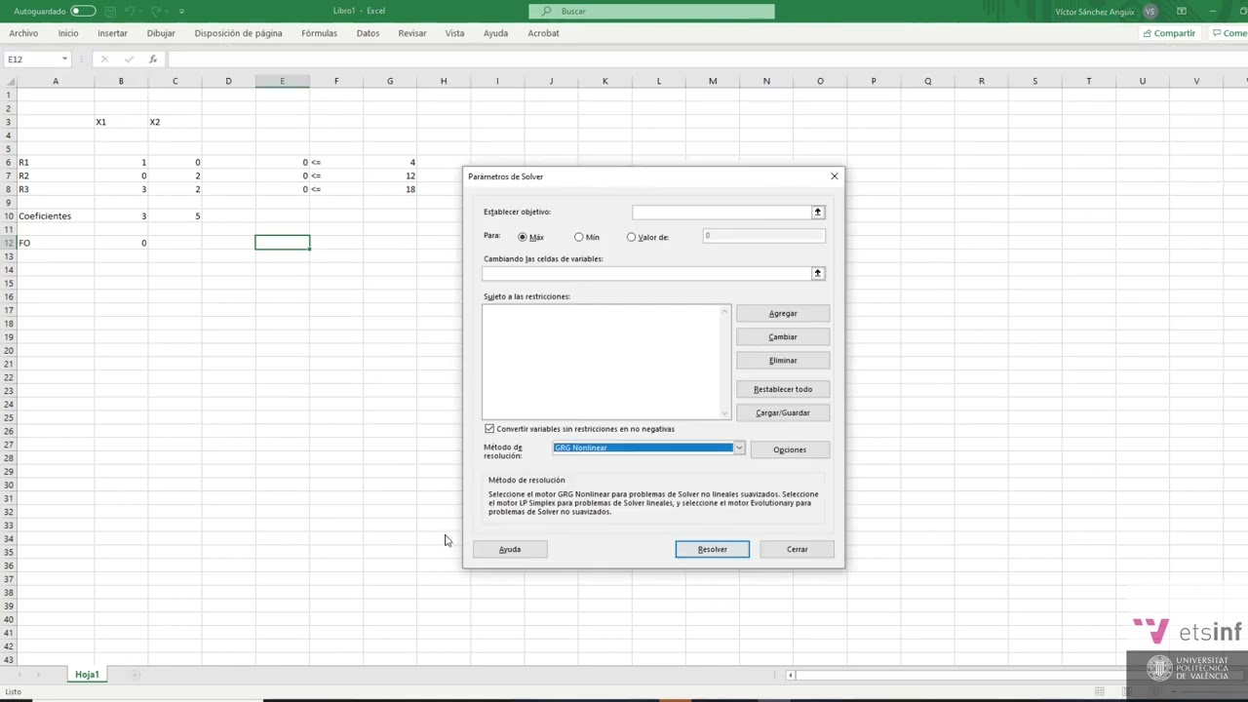The width and height of the screenshot is (1248, 702).
Task: Expand the Name Box dropdown arrow
Action: pos(64,59)
